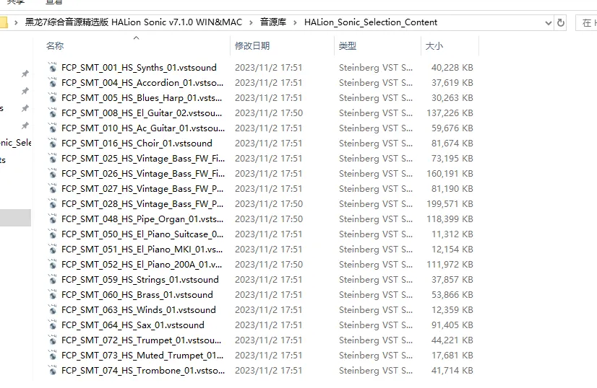Go to the 音源库 breadcrumb folder
This screenshot has width=597, height=388.
coord(273,22)
